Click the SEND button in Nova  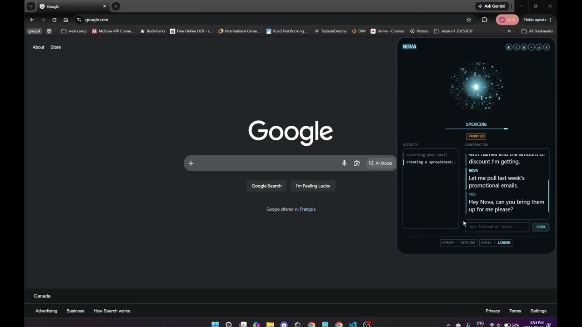pos(541,227)
